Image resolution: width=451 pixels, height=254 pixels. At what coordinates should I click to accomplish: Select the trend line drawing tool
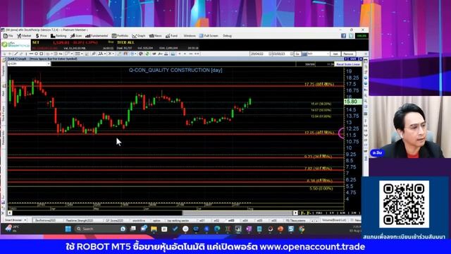point(16,54)
